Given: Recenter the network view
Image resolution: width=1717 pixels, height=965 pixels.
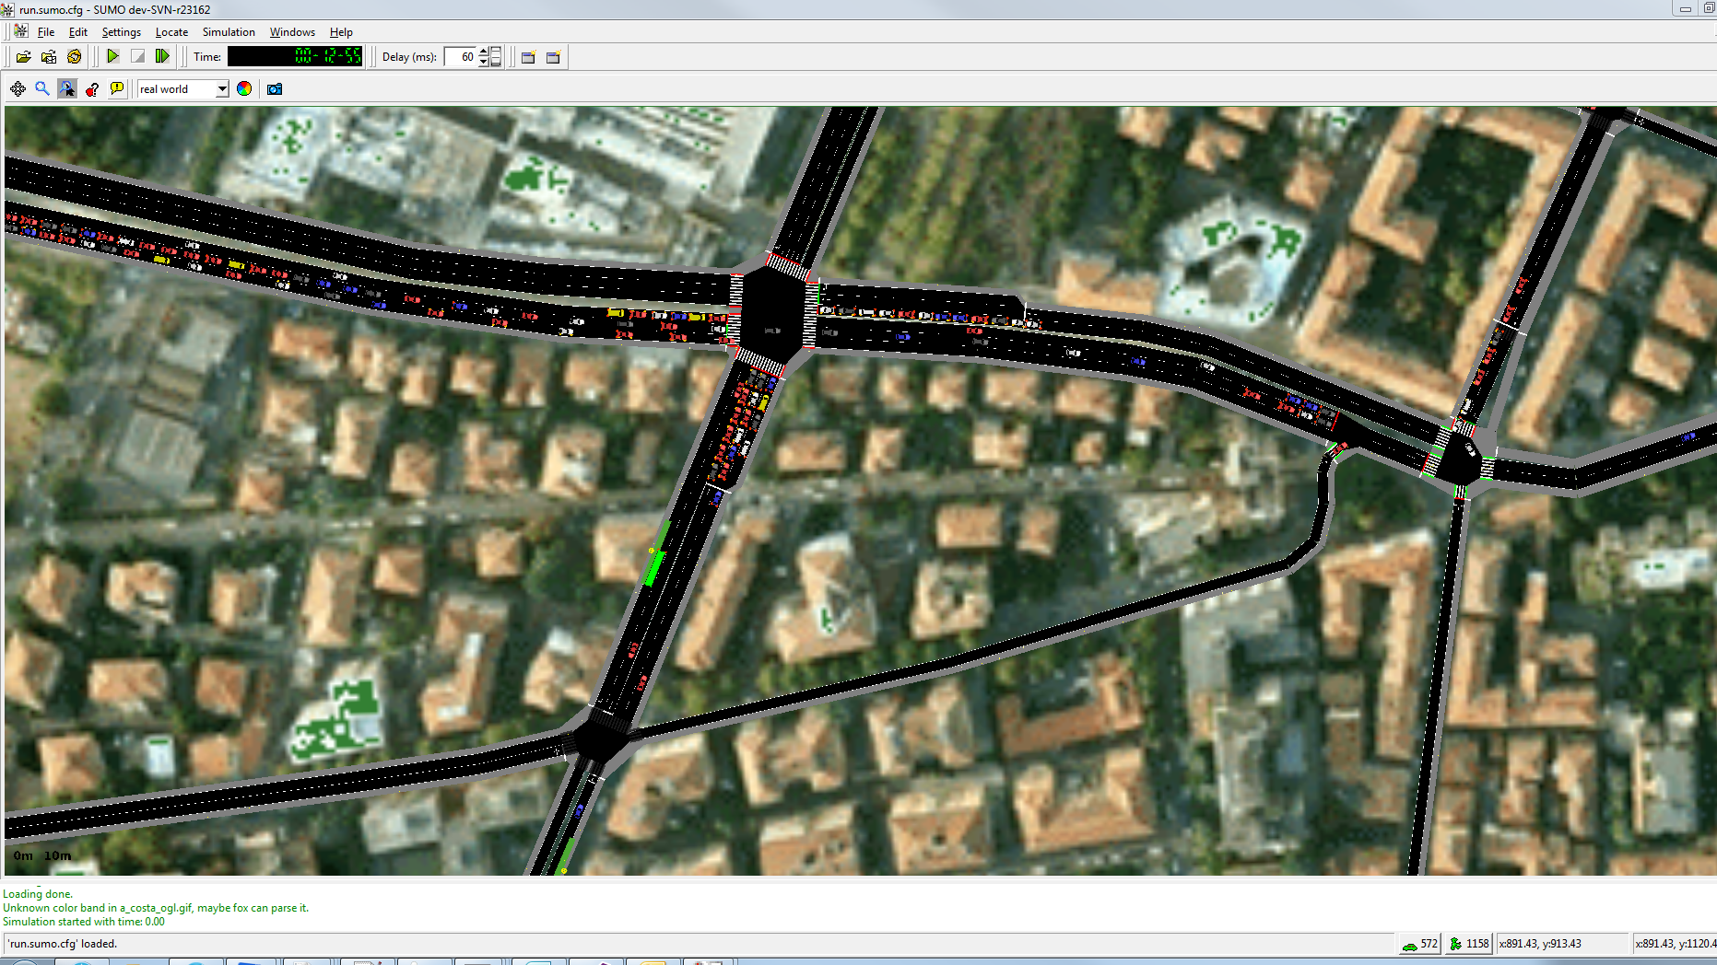Looking at the screenshot, I should (18, 88).
